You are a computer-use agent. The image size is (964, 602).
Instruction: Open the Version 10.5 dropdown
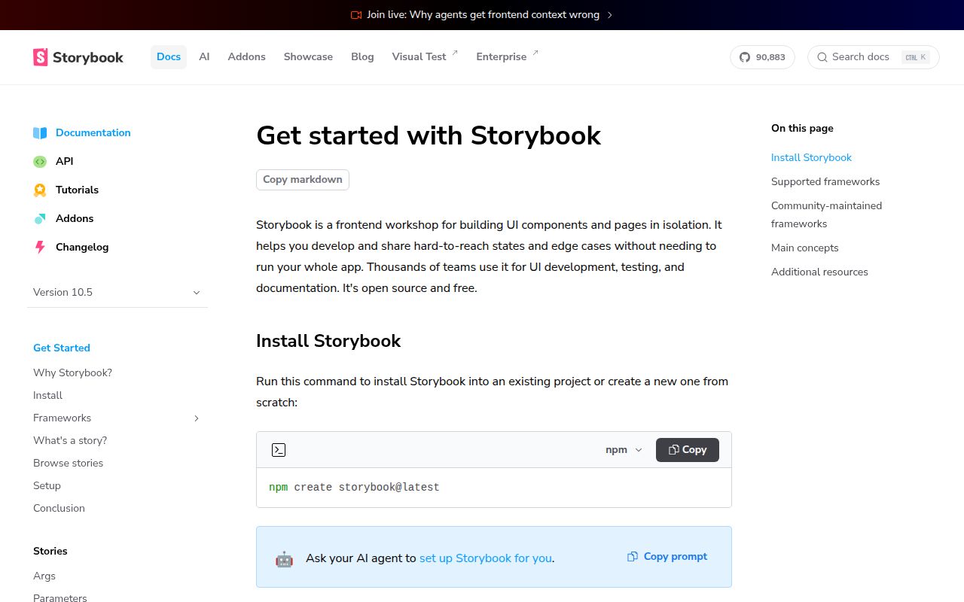(x=117, y=292)
